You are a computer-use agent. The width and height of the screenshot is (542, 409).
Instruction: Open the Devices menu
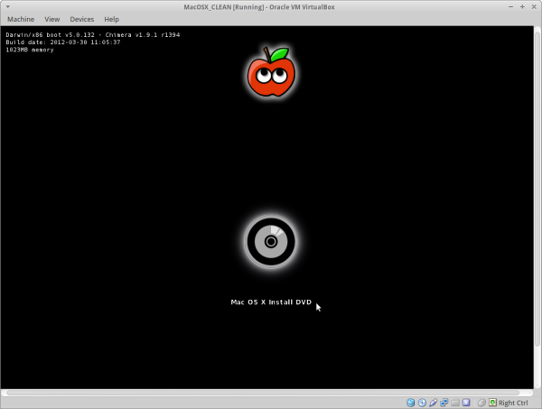click(x=82, y=19)
